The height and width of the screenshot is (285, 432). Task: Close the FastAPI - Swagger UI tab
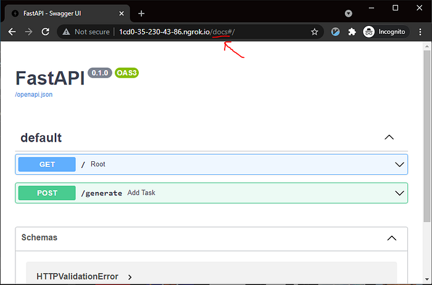coord(122,14)
